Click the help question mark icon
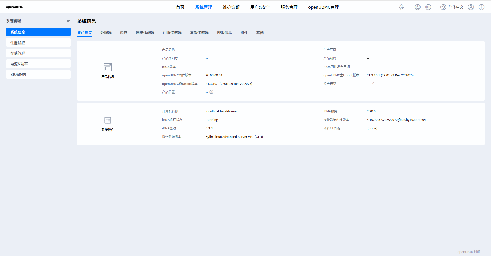The width and height of the screenshot is (491, 256). pos(481,7)
